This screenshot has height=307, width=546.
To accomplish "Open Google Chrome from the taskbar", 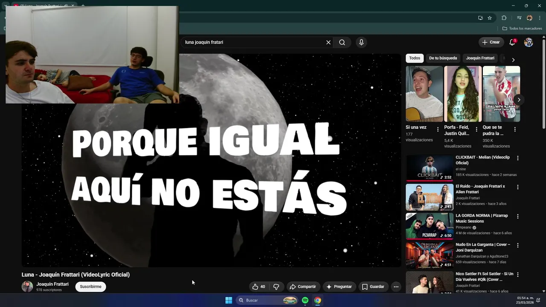I will [318, 300].
